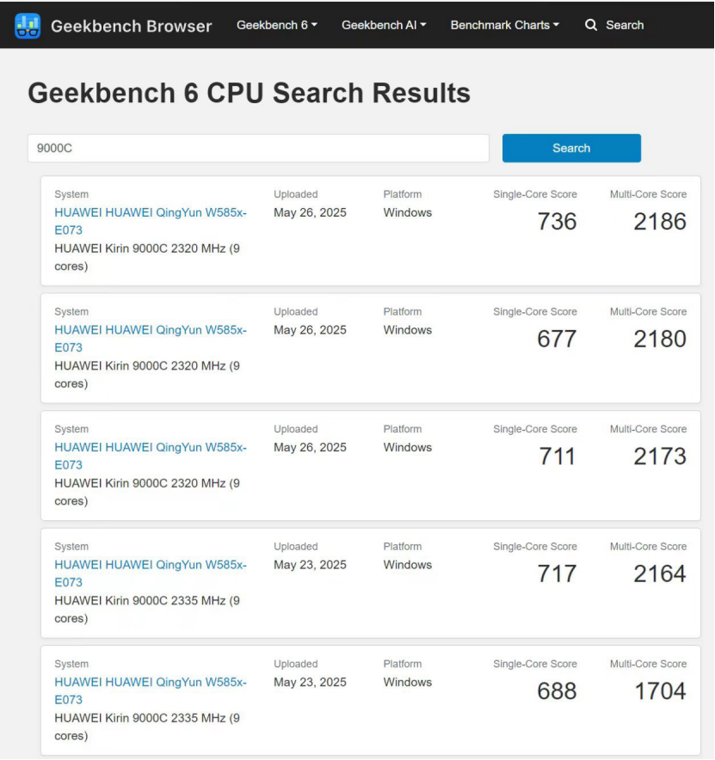Open the QingYun result scoring 2164 multi-core
Viewport: 715px width, 760px height.
151,573
